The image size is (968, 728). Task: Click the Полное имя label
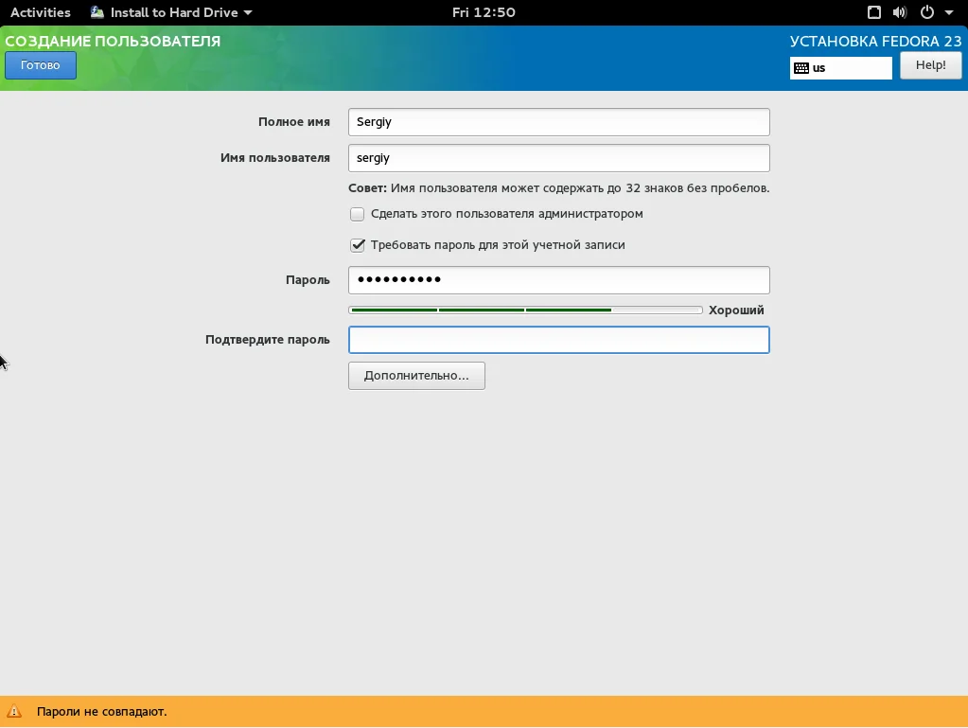294,122
